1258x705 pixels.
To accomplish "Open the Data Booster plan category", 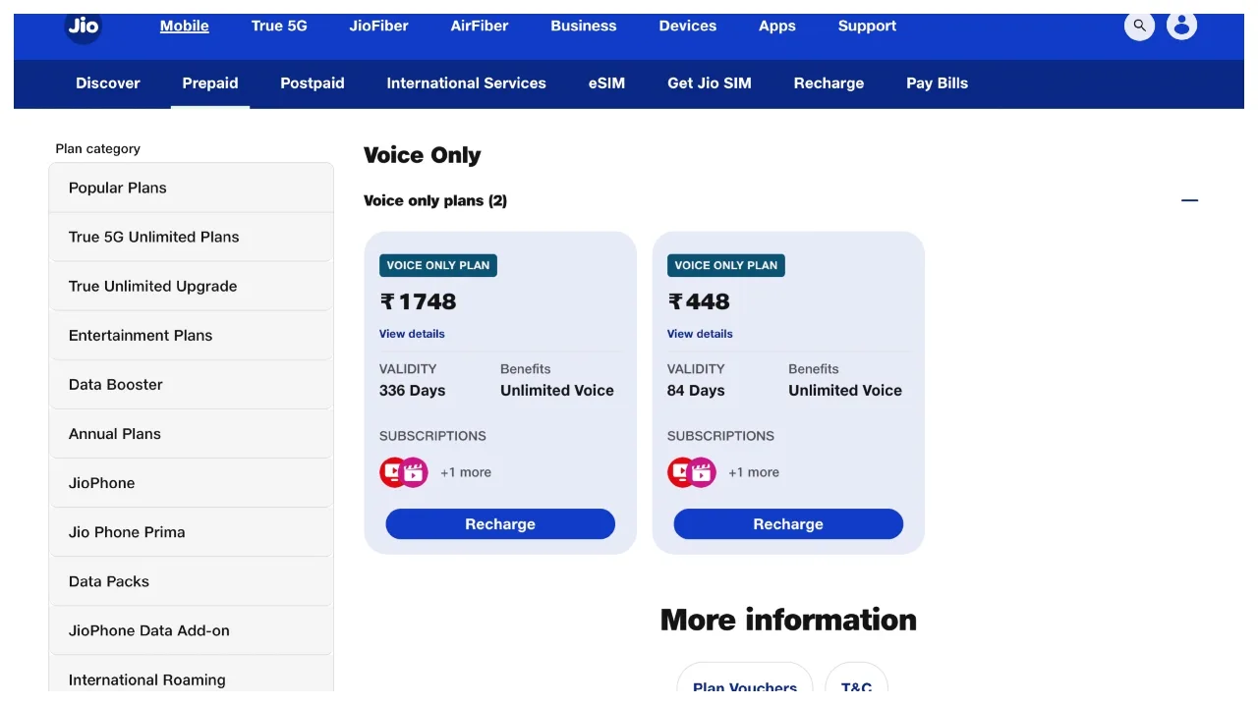I will point(191,385).
